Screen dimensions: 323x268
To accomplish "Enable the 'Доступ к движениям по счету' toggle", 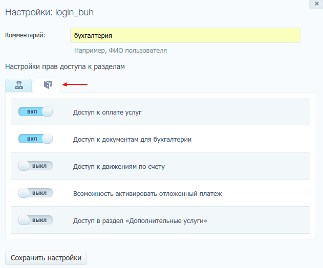I will (x=35, y=166).
